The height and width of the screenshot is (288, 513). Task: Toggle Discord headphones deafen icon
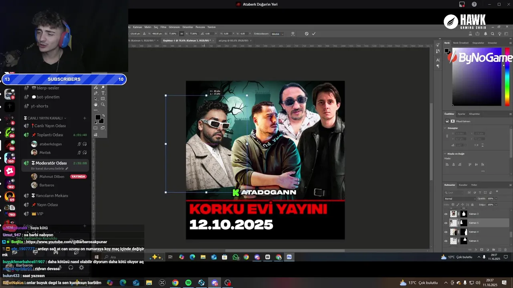[71, 268]
